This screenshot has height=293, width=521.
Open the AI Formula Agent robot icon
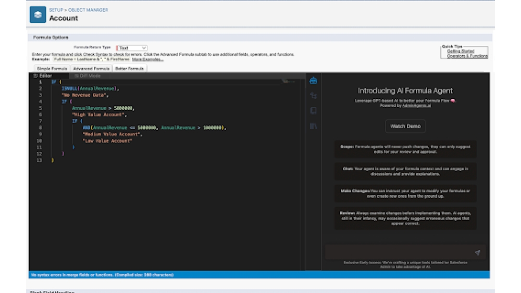(313, 81)
